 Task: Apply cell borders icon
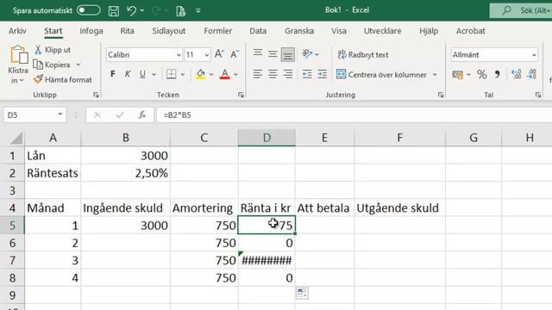172,74
